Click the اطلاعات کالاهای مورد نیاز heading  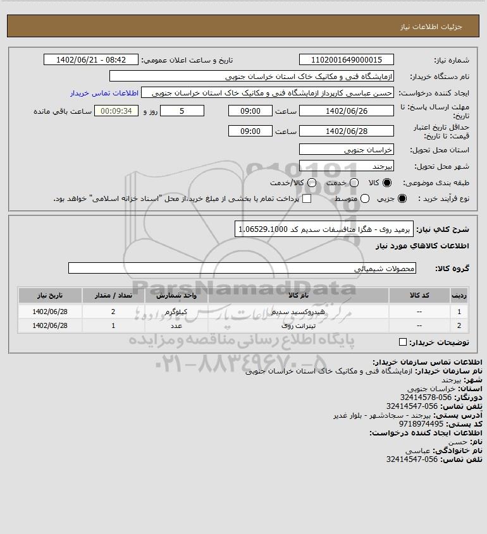coord(422,246)
